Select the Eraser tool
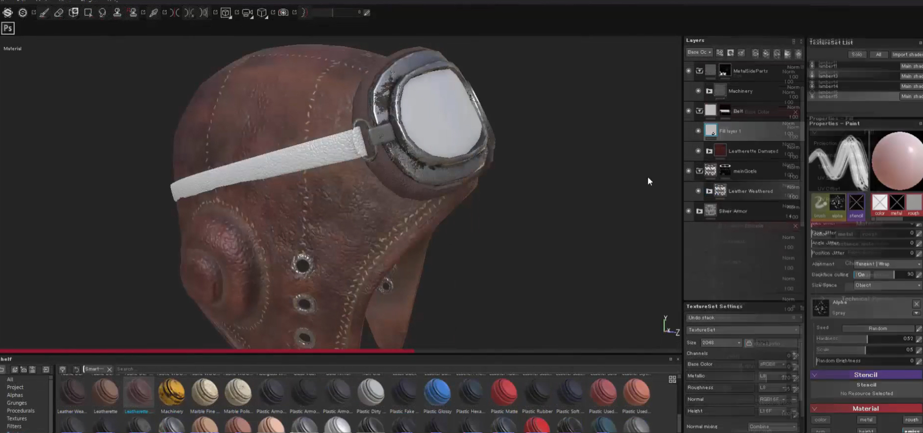This screenshot has width=923, height=433. tap(59, 13)
